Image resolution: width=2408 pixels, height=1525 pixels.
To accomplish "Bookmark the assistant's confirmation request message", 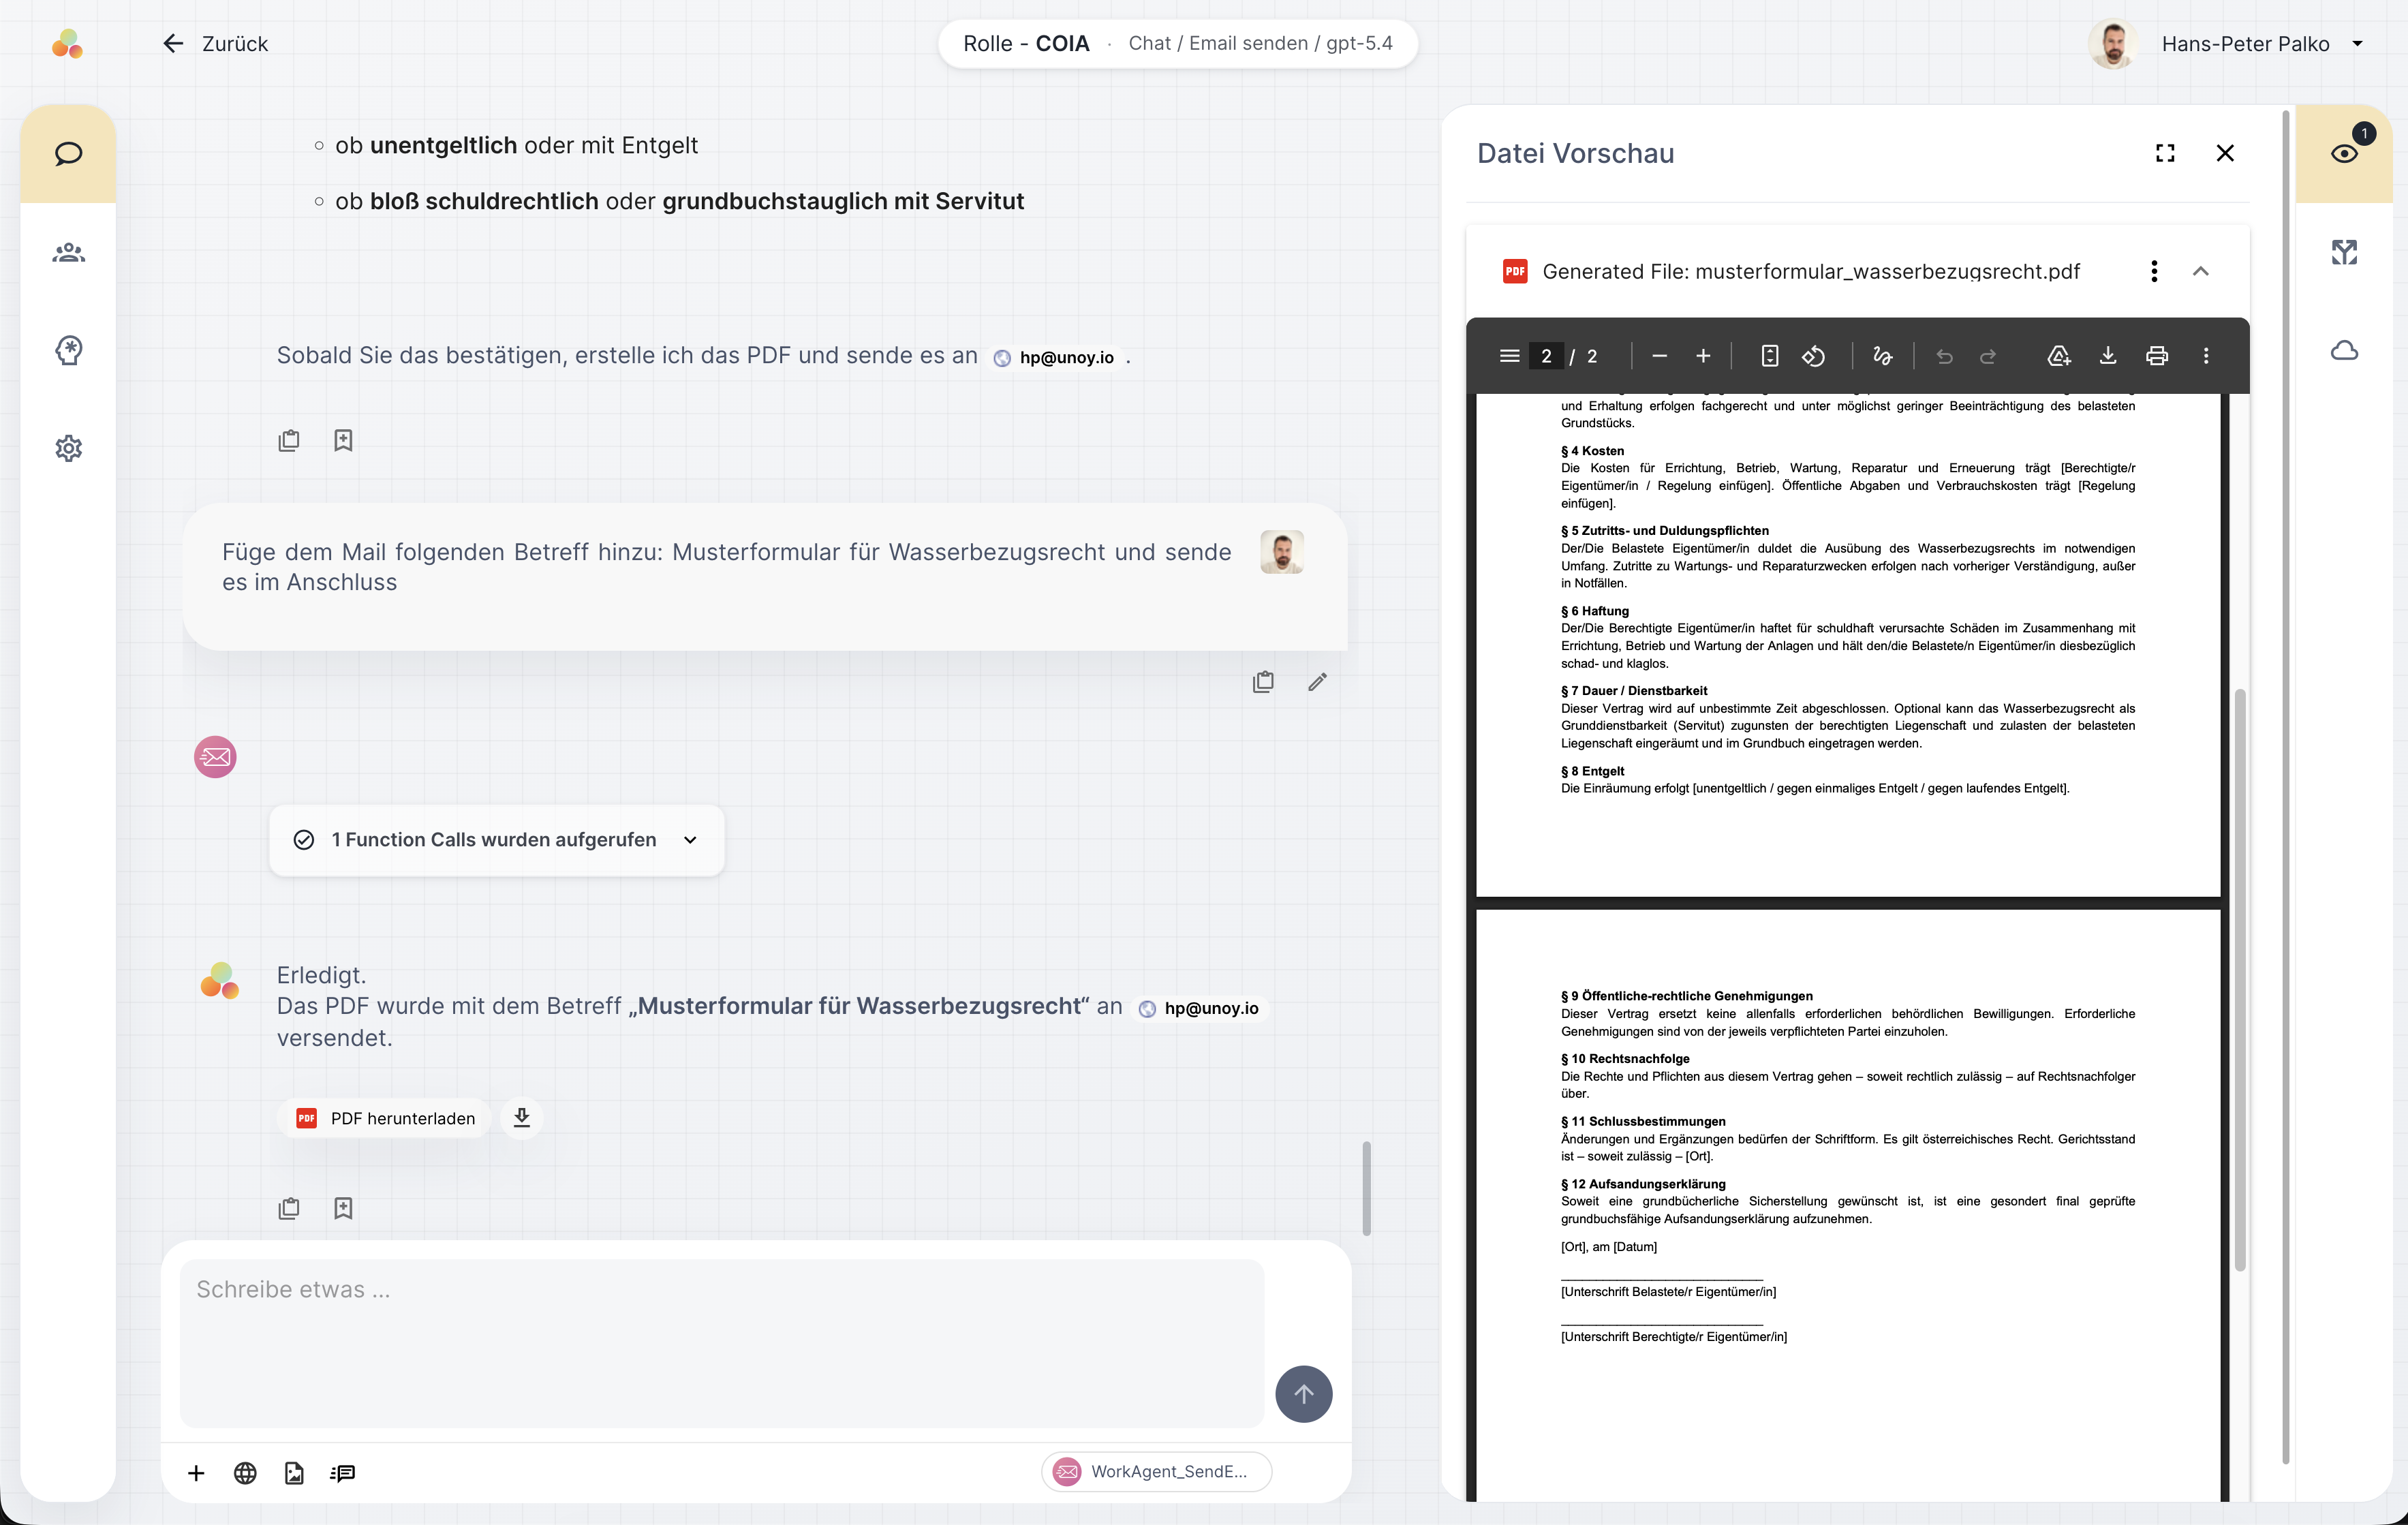I will [x=343, y=440].
